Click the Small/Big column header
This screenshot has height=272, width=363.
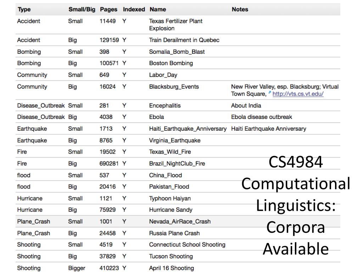pyautogui.click(x=82, y=10)
